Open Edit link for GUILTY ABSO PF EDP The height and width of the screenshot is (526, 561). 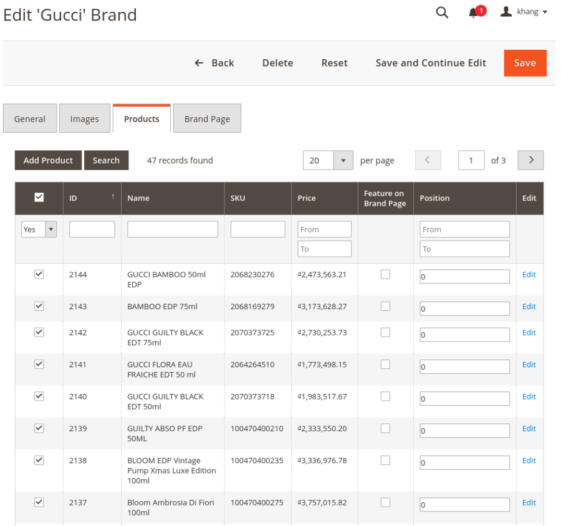[x=529, y=428]
